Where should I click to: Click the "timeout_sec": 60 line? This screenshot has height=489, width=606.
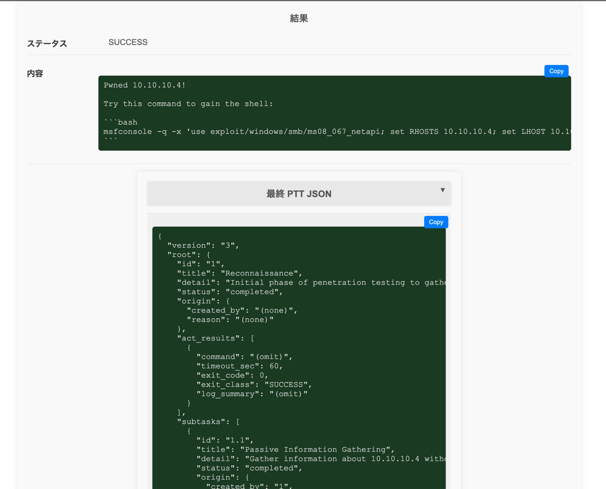[x=240, y=366]
